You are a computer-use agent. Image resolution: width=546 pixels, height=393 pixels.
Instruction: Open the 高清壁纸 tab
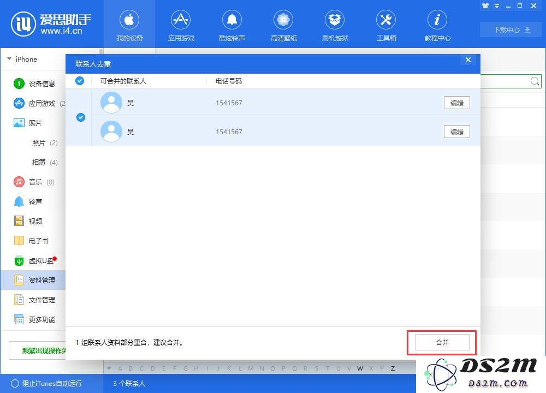coord(283,25)
